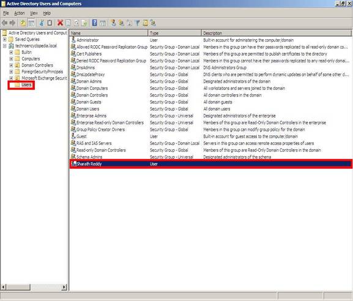Toggle the Show/Hide Action Pane icon

(103, 23)
